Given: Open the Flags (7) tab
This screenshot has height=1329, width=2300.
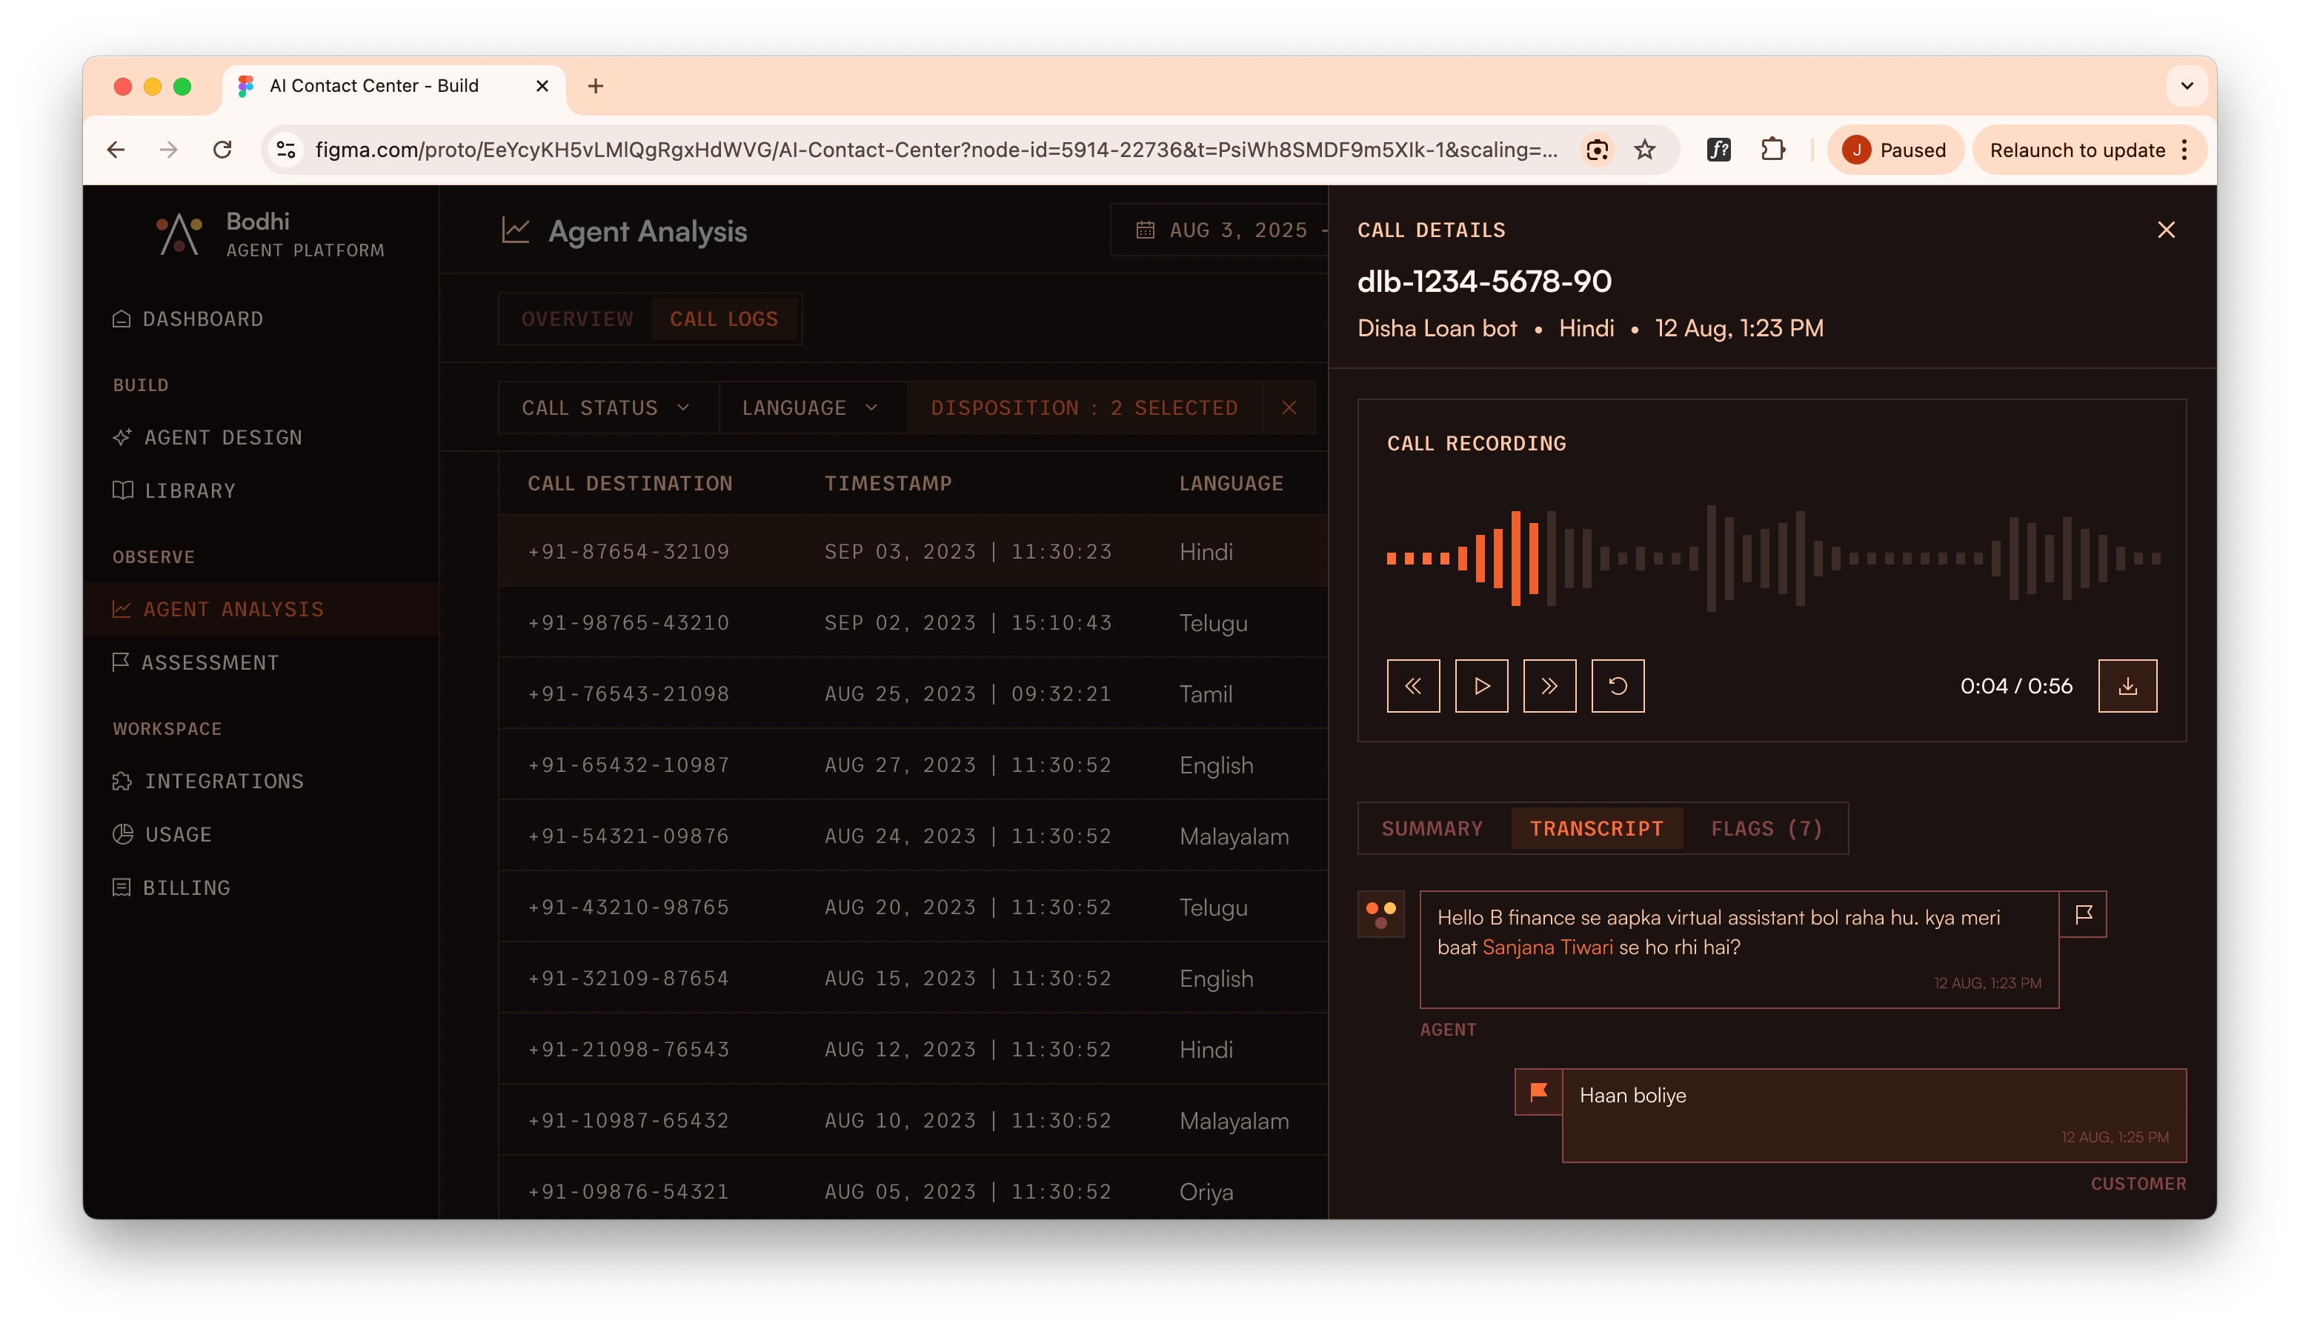Looking at the screenshot, I should tap(1766, 829).
